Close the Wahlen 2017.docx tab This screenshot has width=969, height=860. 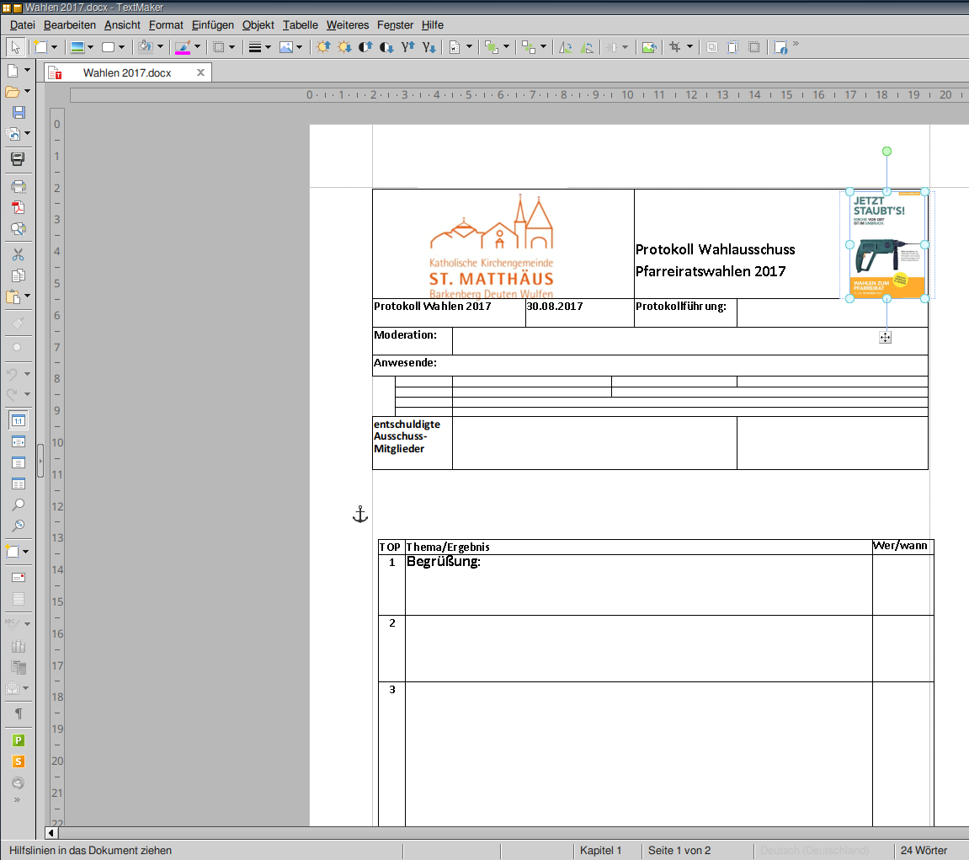[200, 73]
